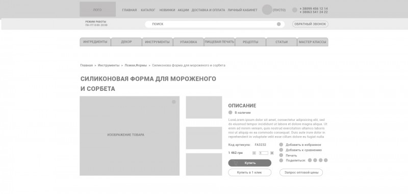Open ГЛАВНАЯ in top navigation
This screenshot has height=194, width=408.
130,10
